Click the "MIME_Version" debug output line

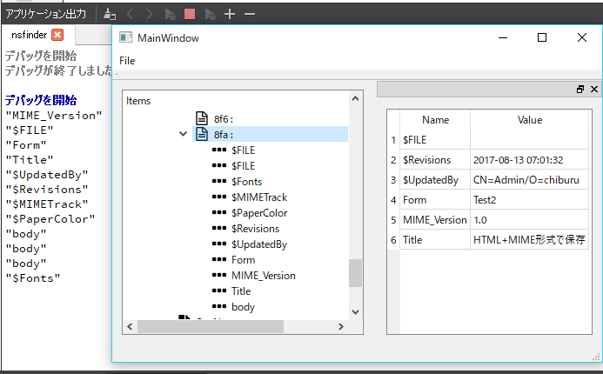tap(54, 116)
